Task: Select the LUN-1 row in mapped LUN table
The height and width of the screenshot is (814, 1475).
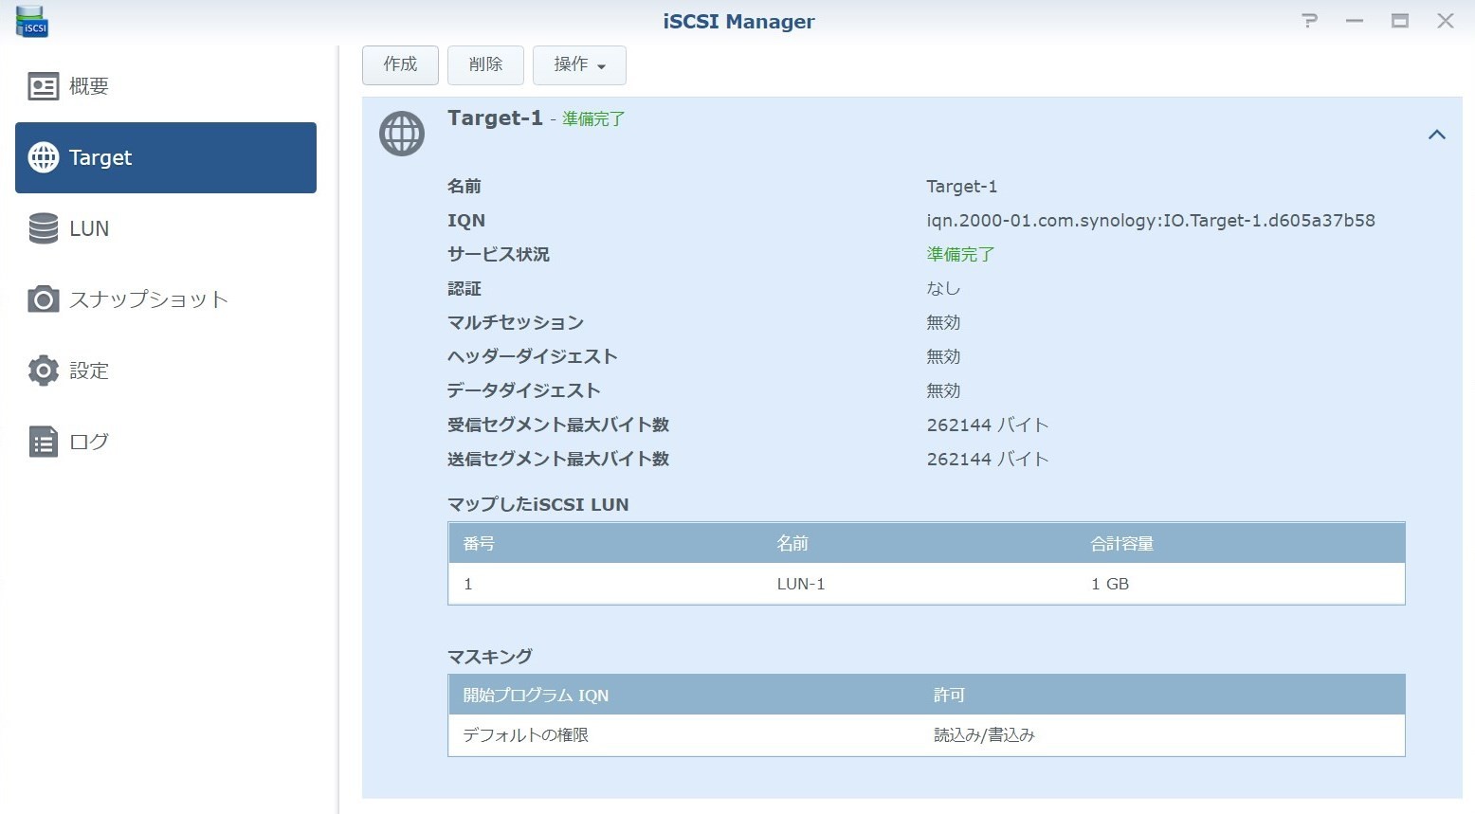Action: 925,584
